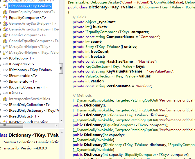This screenshot has height=159, width=195.
Task: Click the GenericArraySortHelper<T> class icon
Action: [5, 24]
